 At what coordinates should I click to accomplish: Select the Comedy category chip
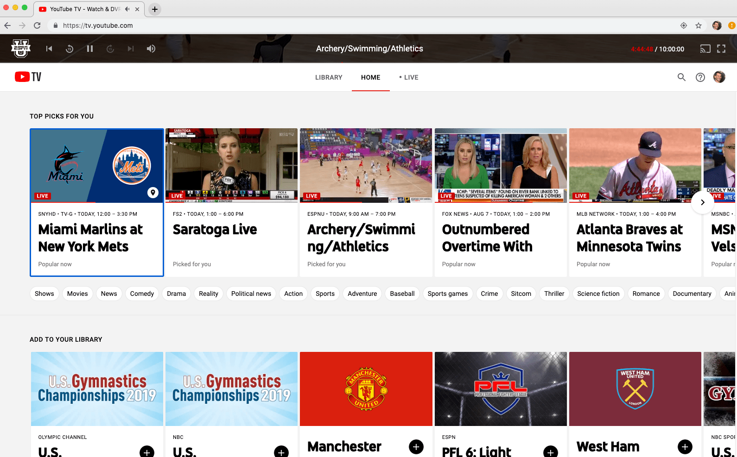click(142, 294)
